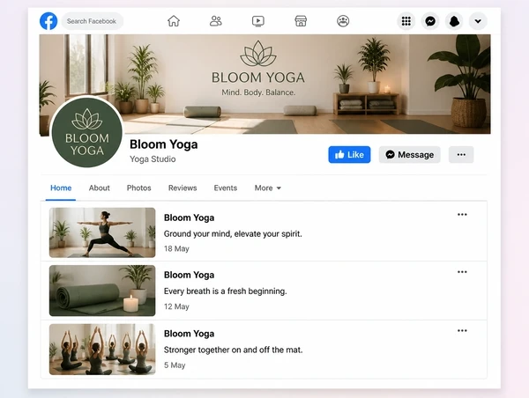Click the Search Facebook field

click(x=92, y=21)
